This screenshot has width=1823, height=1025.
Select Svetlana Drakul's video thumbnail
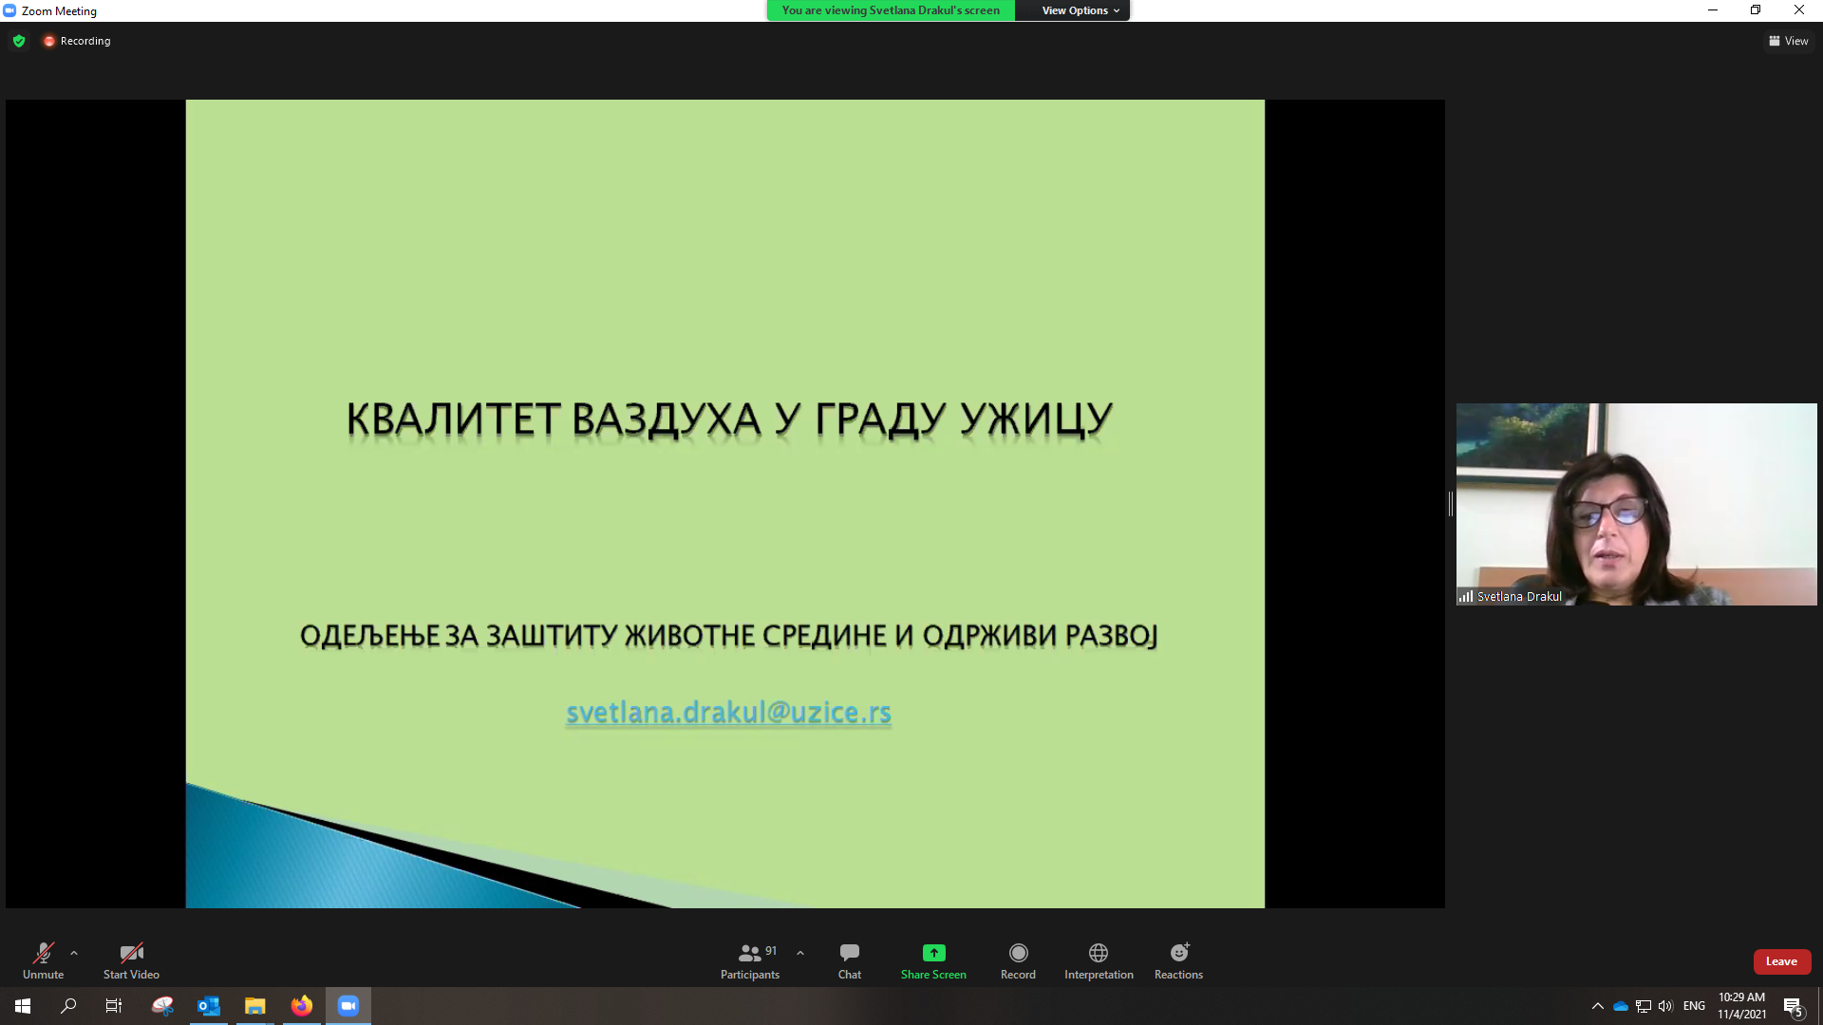pyautogui.click(x=1636, y=504)
